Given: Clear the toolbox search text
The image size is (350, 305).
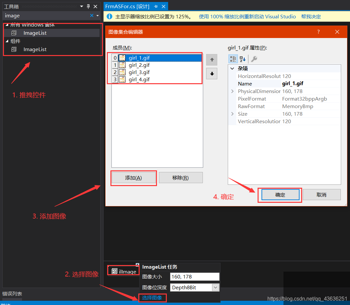Looking at the screenshot, I should click(x=91, y=16).
